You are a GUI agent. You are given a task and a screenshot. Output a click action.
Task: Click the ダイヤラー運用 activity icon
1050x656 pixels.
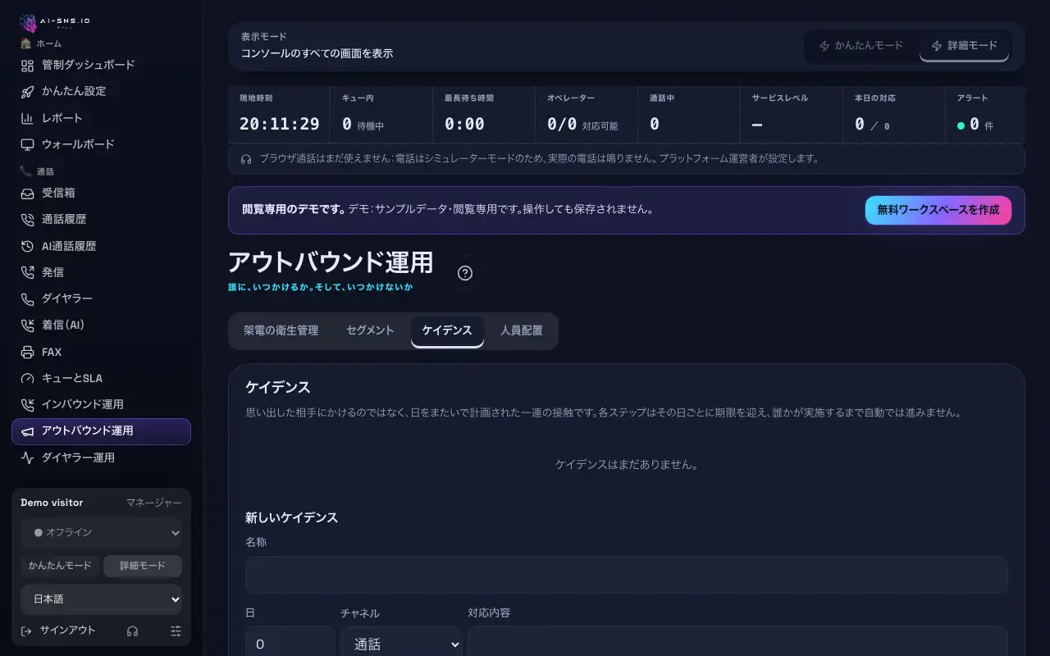click(x=27, y=458)
